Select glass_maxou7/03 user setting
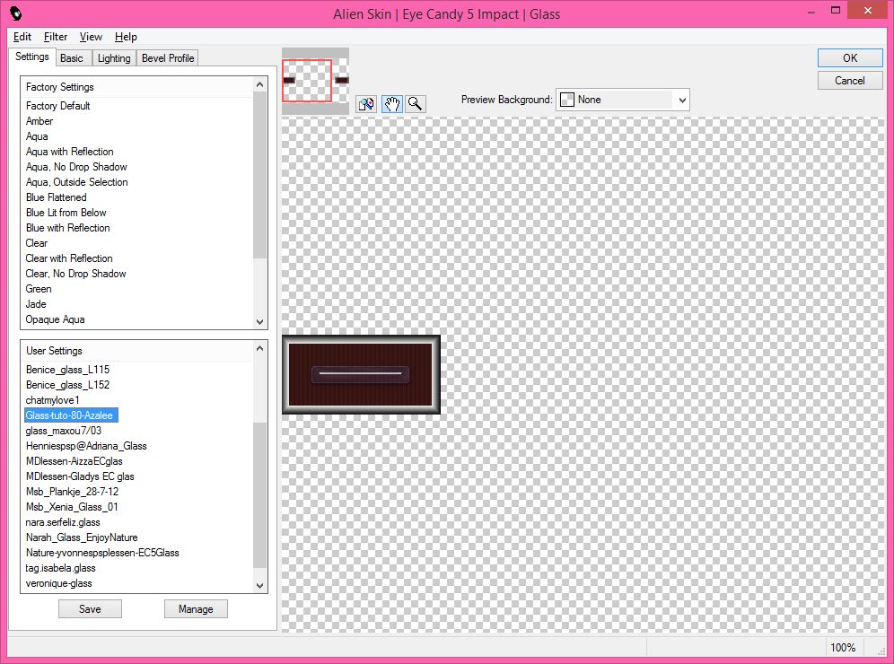This screenshot has width=894, height=664. 64,431
